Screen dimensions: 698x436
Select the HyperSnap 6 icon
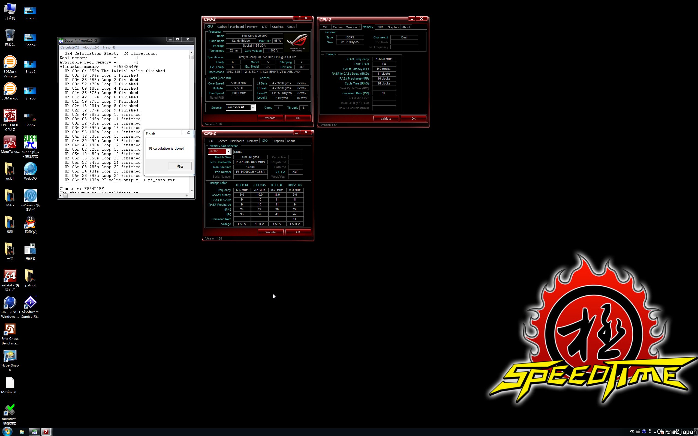pos(10,361)
